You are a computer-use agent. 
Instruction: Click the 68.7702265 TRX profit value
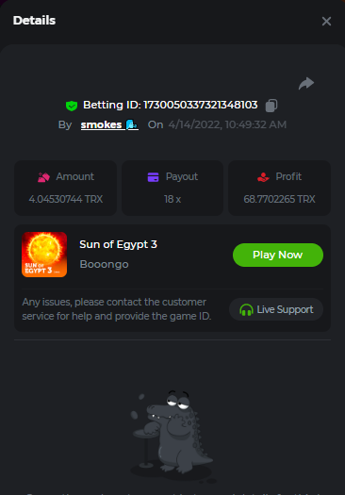[x=279, y=199]
